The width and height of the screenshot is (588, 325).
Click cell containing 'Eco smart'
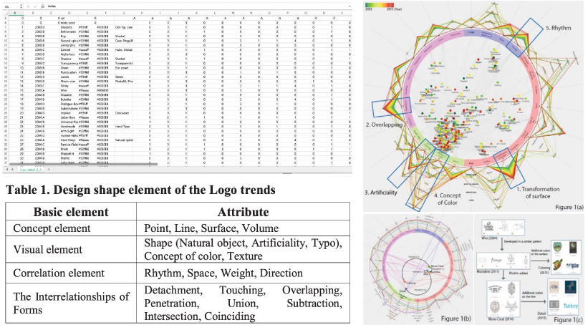click(x=122, y=68)
